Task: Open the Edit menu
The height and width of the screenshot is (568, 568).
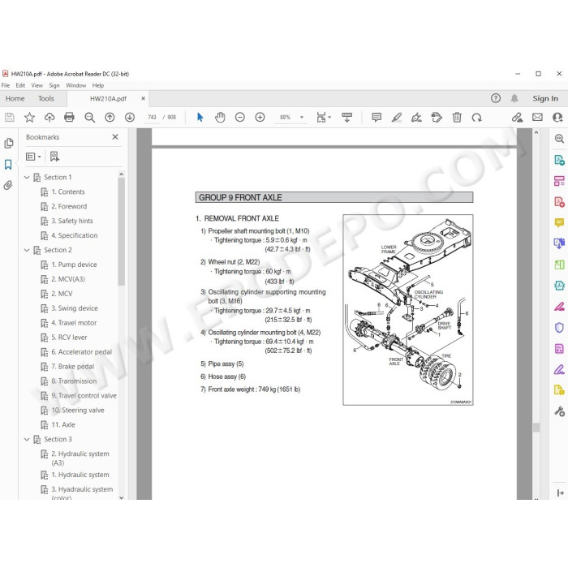Action: (x=20, y=85)
